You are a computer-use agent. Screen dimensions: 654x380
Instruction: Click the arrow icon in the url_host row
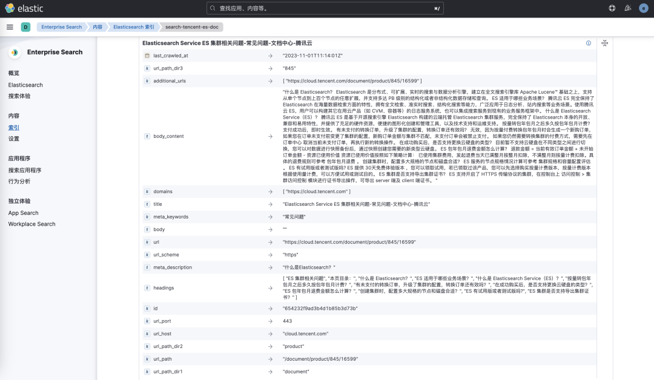click(270, 334)
